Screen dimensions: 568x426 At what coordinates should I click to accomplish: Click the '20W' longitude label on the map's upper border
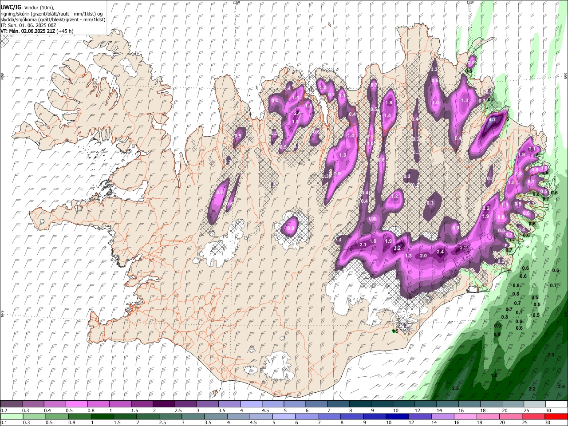point(236,2)
